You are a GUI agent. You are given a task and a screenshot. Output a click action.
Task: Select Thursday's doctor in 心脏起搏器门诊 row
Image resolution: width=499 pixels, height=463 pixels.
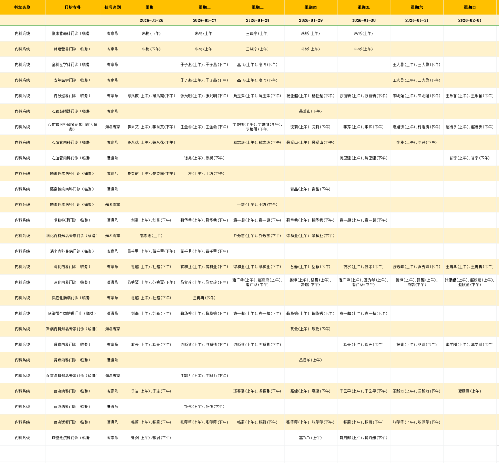(310, 111)
